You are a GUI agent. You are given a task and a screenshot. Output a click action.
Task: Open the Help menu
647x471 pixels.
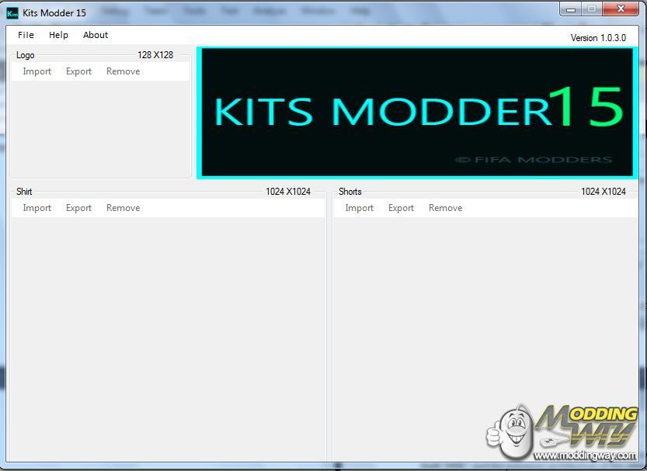58,35
